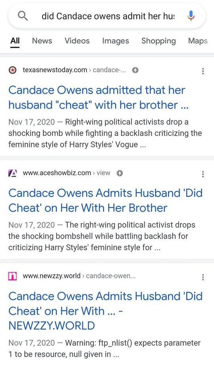The height and width of the screenshot is (365, 214).
Task: Tap the AMP lightning icon beside texasnewstoday.com
Action: [135, 70]
